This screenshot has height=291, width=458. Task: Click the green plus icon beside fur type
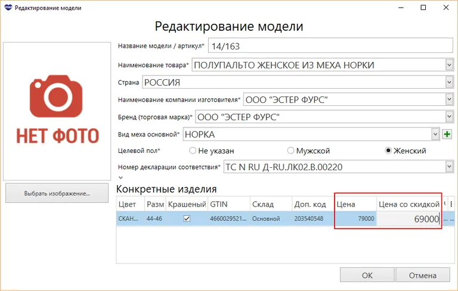[447, 134]
